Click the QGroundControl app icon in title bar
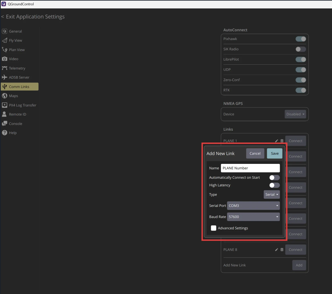Screen dimensions: 332x294 click(x=4, y=4)
